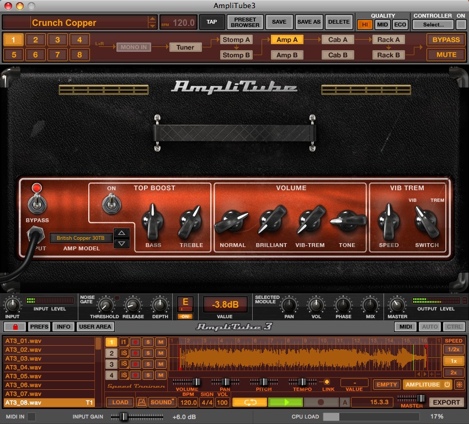
Task: Click the PHASE knob
Action: point(343,305)
